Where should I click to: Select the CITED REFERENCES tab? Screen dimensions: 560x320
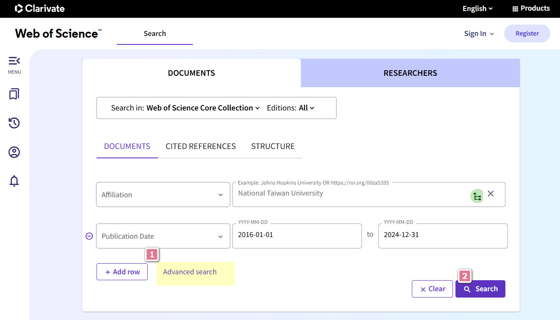pos(201,146)
